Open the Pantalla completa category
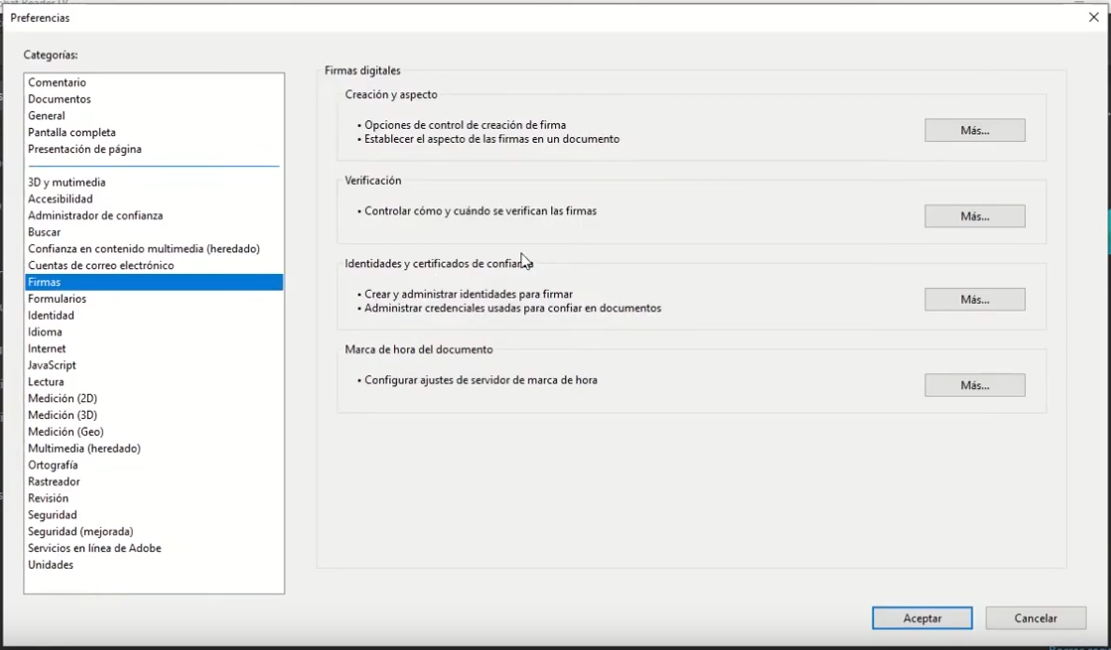The image size is (1111, 650). tap(71, 132)
